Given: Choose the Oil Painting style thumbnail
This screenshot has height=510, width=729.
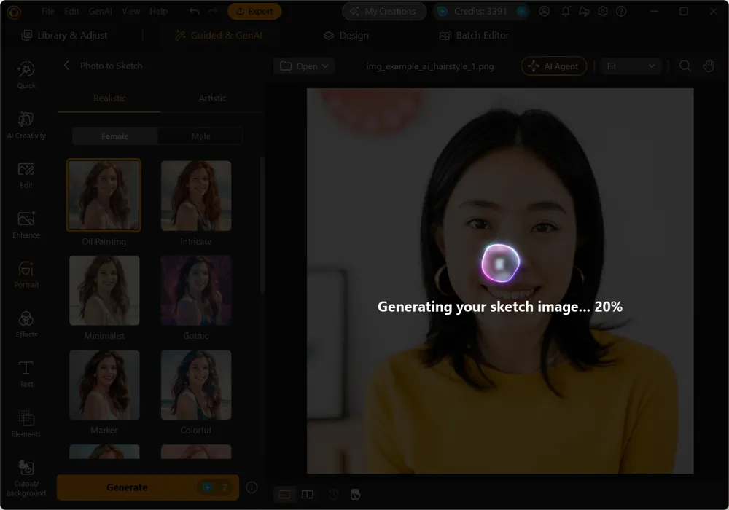Looking at the screenshot, I should (x=104, y=195).
